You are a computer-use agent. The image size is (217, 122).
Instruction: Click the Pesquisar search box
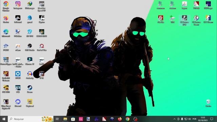(x=31, y=119)
